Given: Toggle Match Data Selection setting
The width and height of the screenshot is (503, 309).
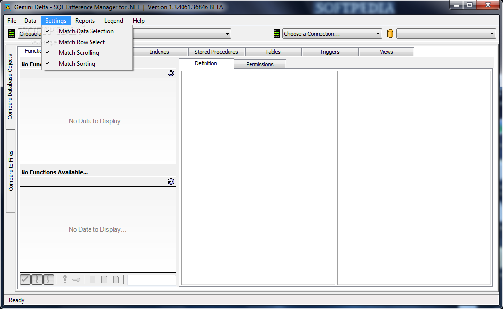Looking at the screenshot, I should 87,31.
